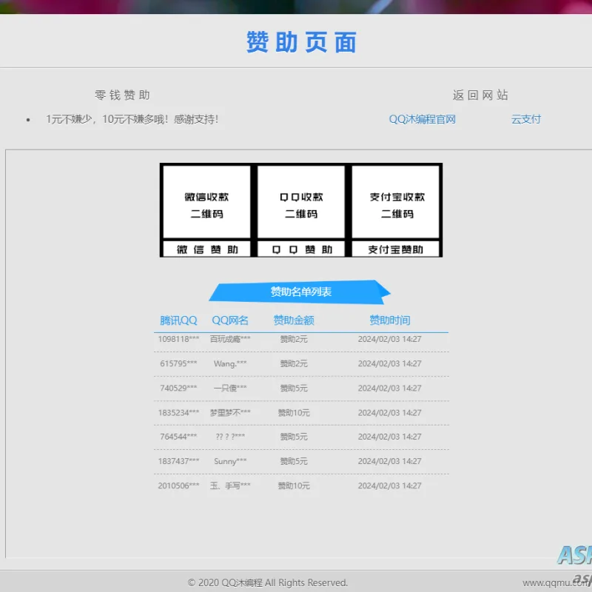Click nickname 梦里梦不***

(x=230, y=413)
